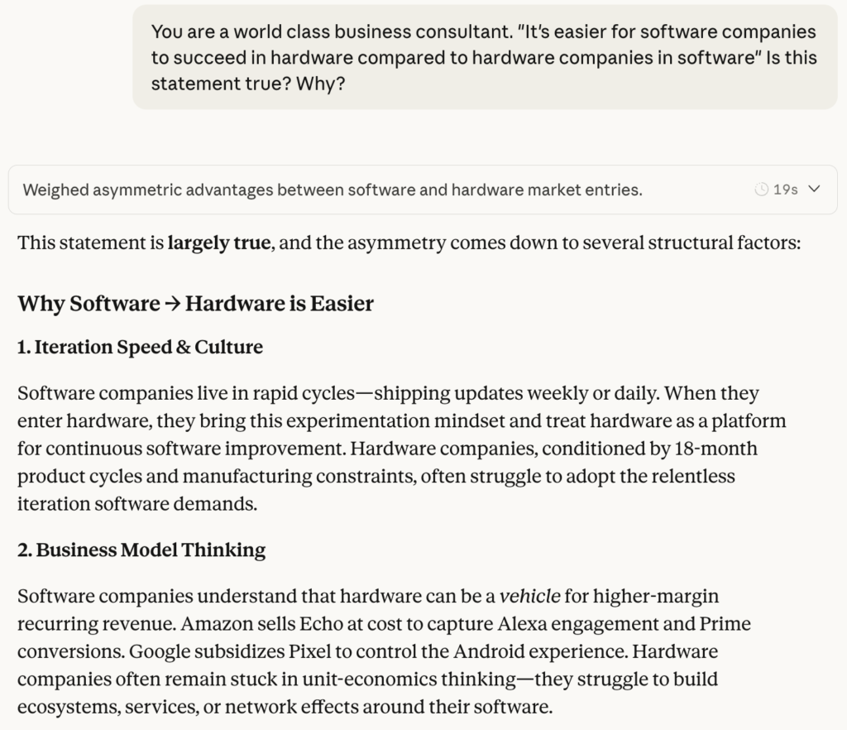Click the 'This statement is' opening sentence
Screen dimensions: 847x730
tap(90, 244)
